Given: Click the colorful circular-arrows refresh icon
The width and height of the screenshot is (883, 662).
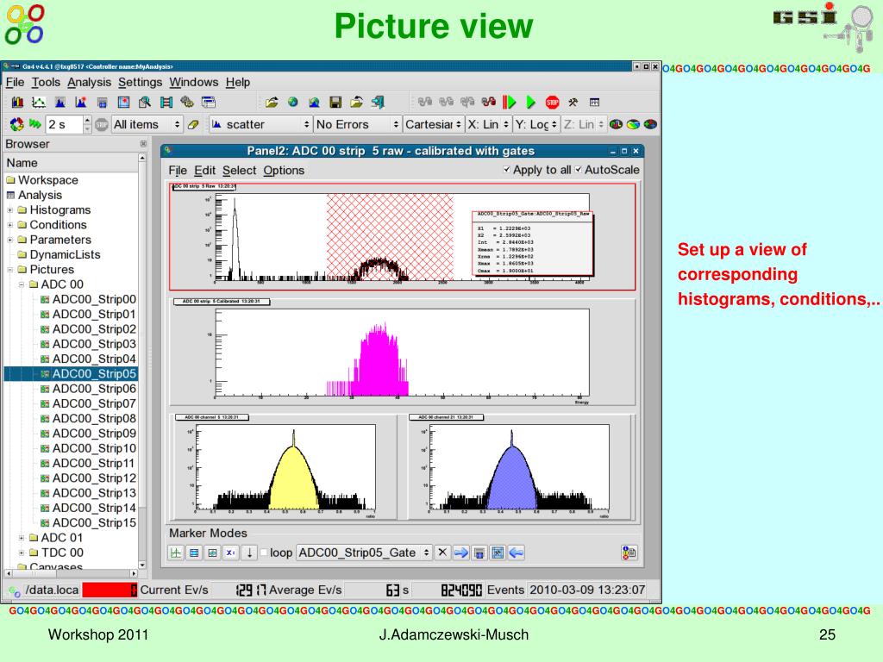Looking at the screenshot, I should pyautogui.click(x=17, y=124).
